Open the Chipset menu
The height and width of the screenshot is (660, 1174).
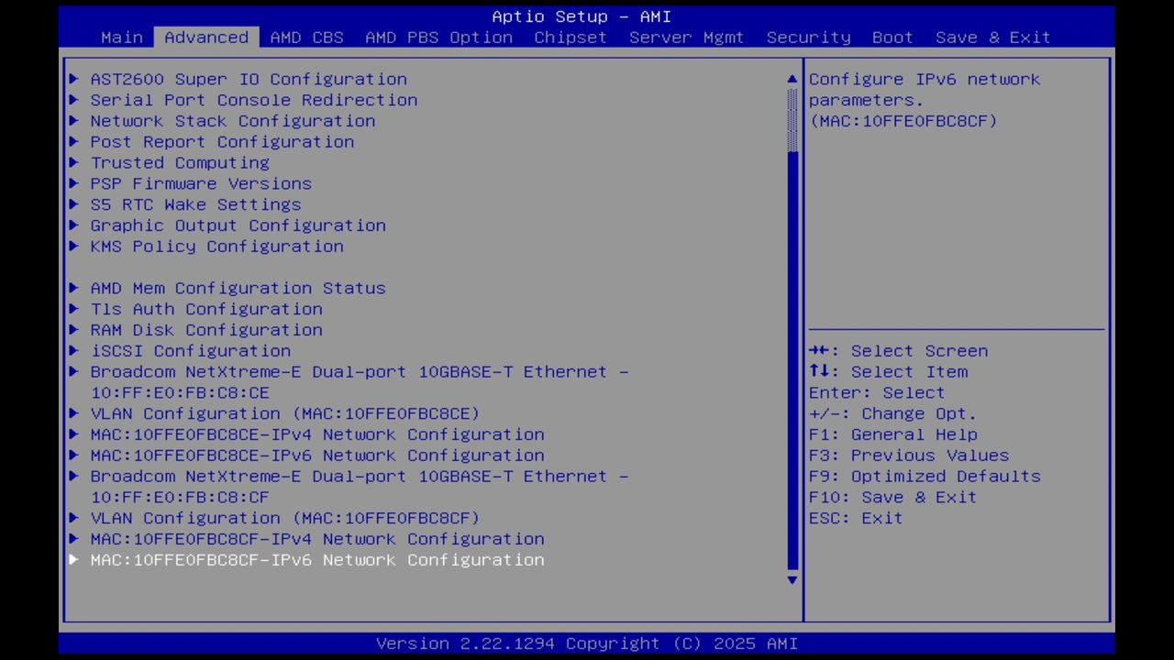pyautogui.click(x=570, y=38)
